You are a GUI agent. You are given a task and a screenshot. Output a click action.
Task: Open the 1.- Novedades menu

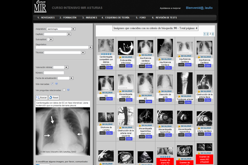coord(46,18)
